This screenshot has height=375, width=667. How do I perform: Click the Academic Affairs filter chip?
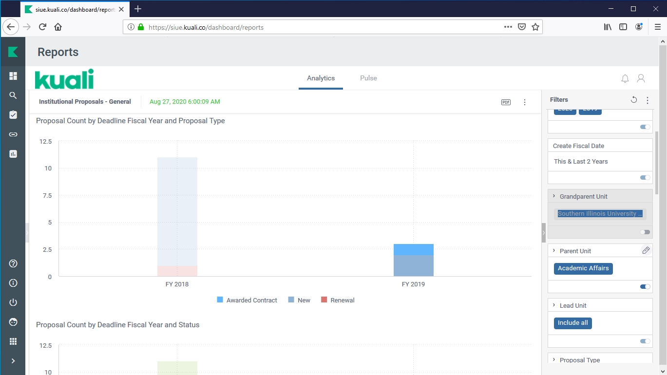pyautogui.click(x=583, y=268)
